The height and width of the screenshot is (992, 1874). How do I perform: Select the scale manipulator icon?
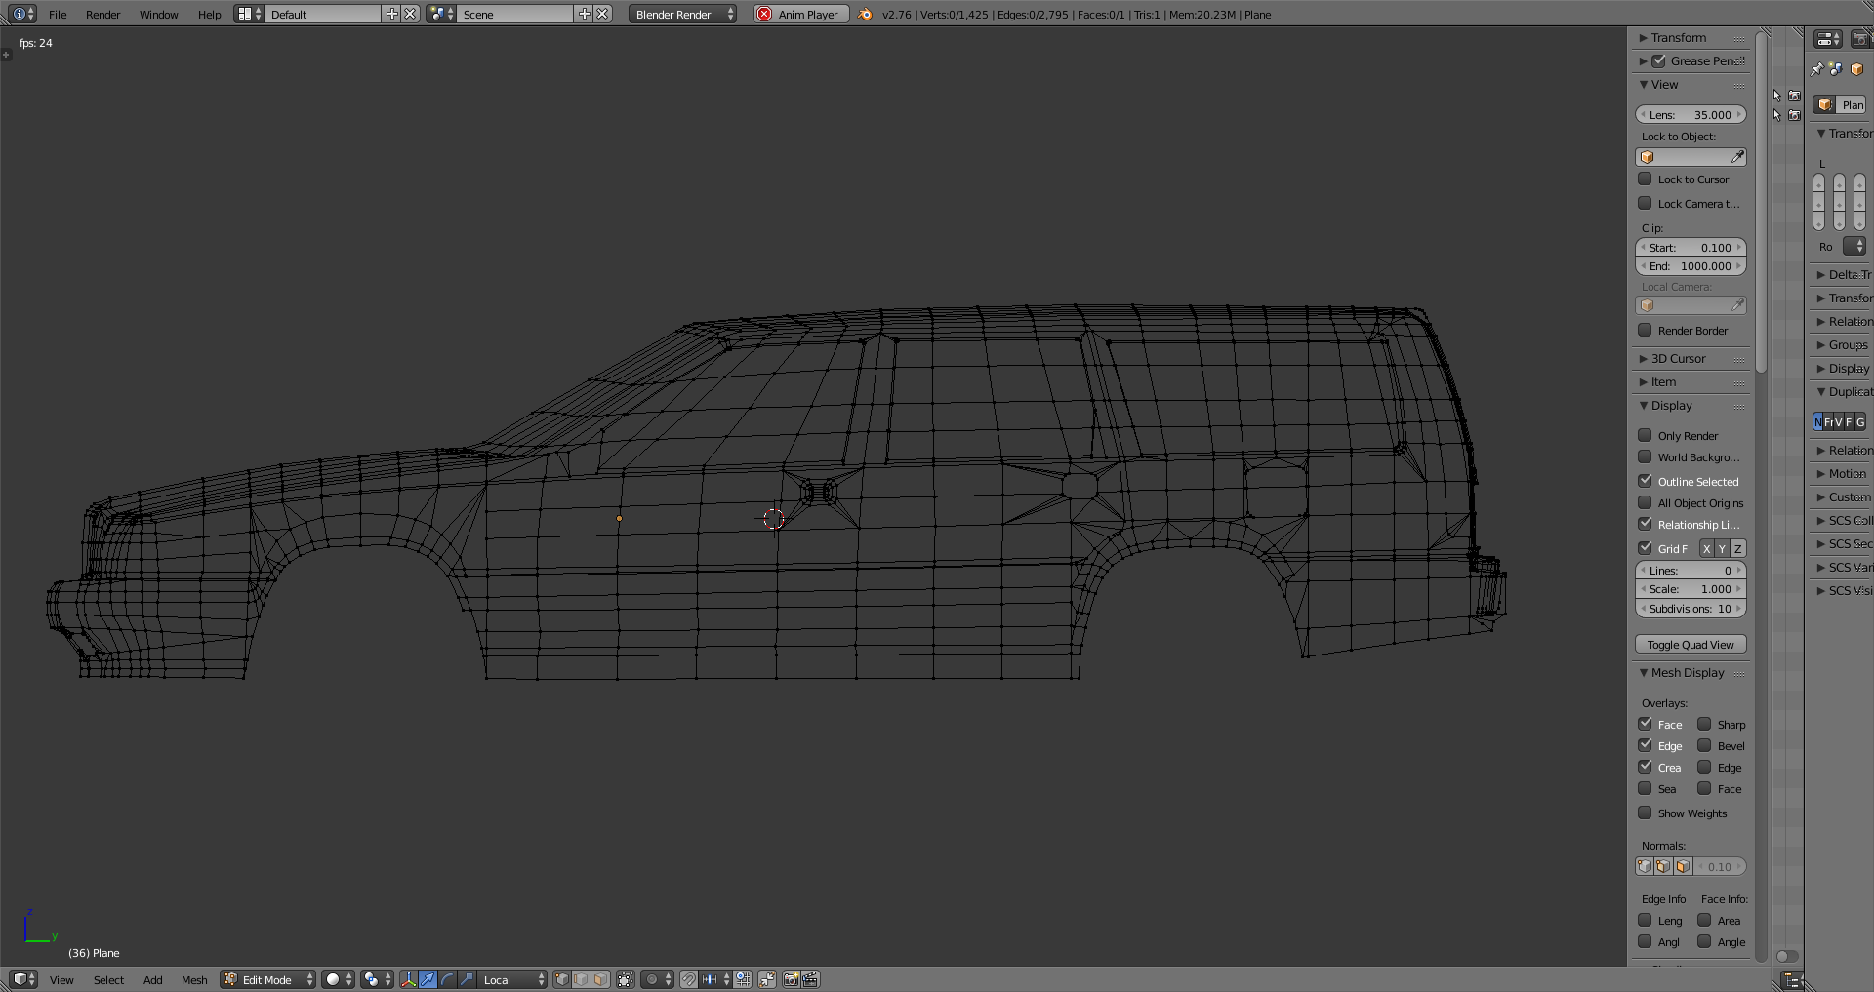(x=467, y=979)
